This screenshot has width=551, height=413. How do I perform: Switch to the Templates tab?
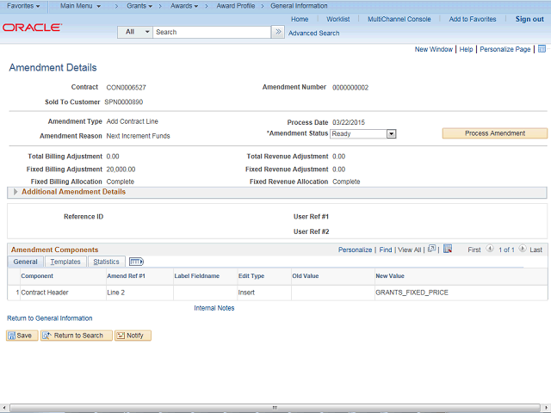pos(65,262)
